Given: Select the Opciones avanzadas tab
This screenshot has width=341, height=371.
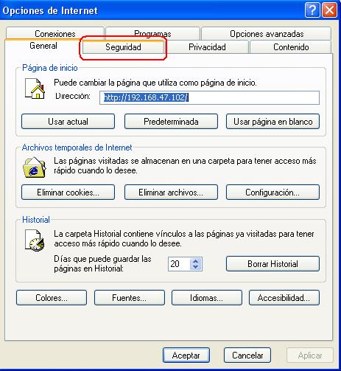Looking at the screenshot, I should coord(267,34).
